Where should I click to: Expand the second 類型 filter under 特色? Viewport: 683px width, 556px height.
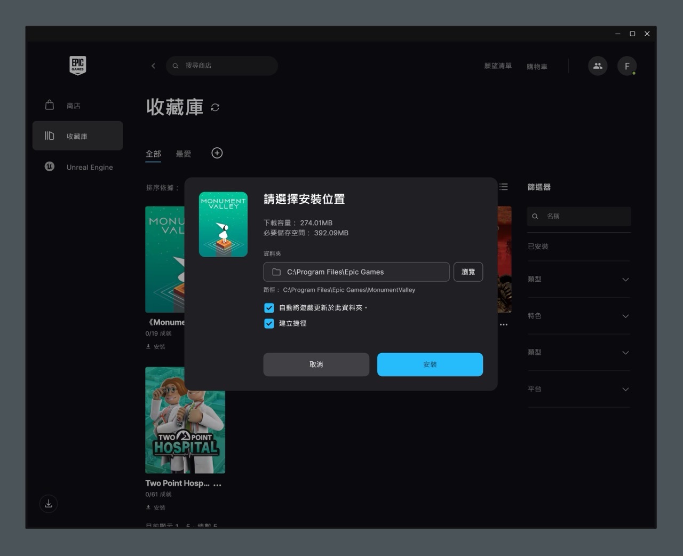(x=579, y=352)
